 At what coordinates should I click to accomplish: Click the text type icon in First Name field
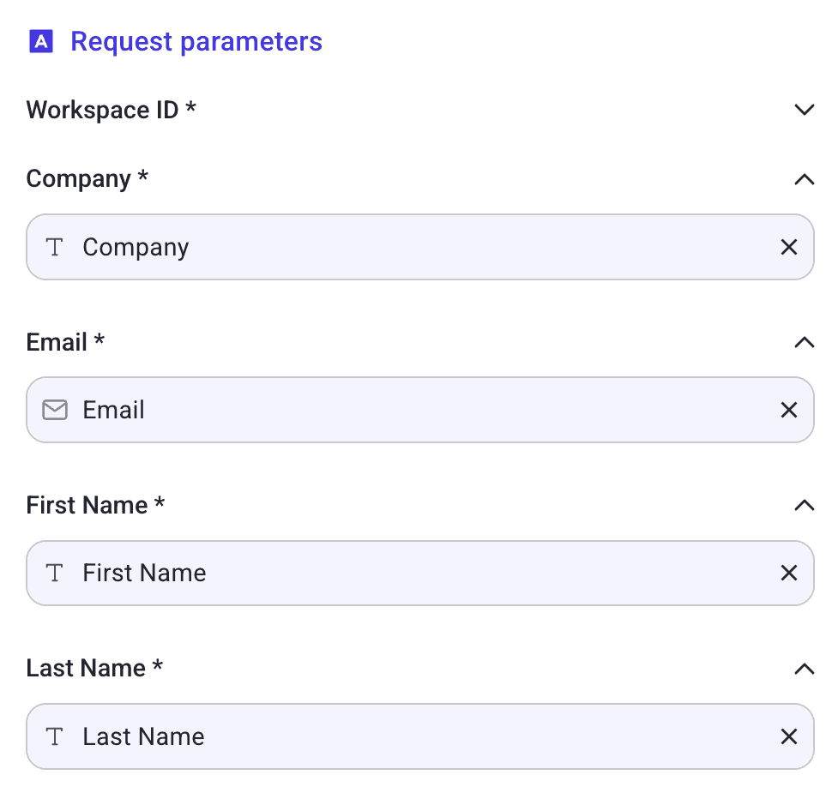coord(55,574)
